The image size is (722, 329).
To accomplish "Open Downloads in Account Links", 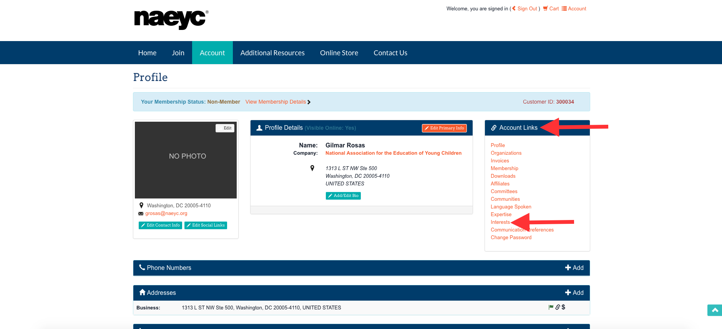I will pos(503,176).
